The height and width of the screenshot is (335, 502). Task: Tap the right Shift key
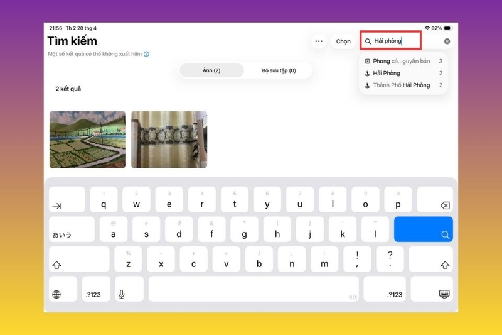coord(431,259)
